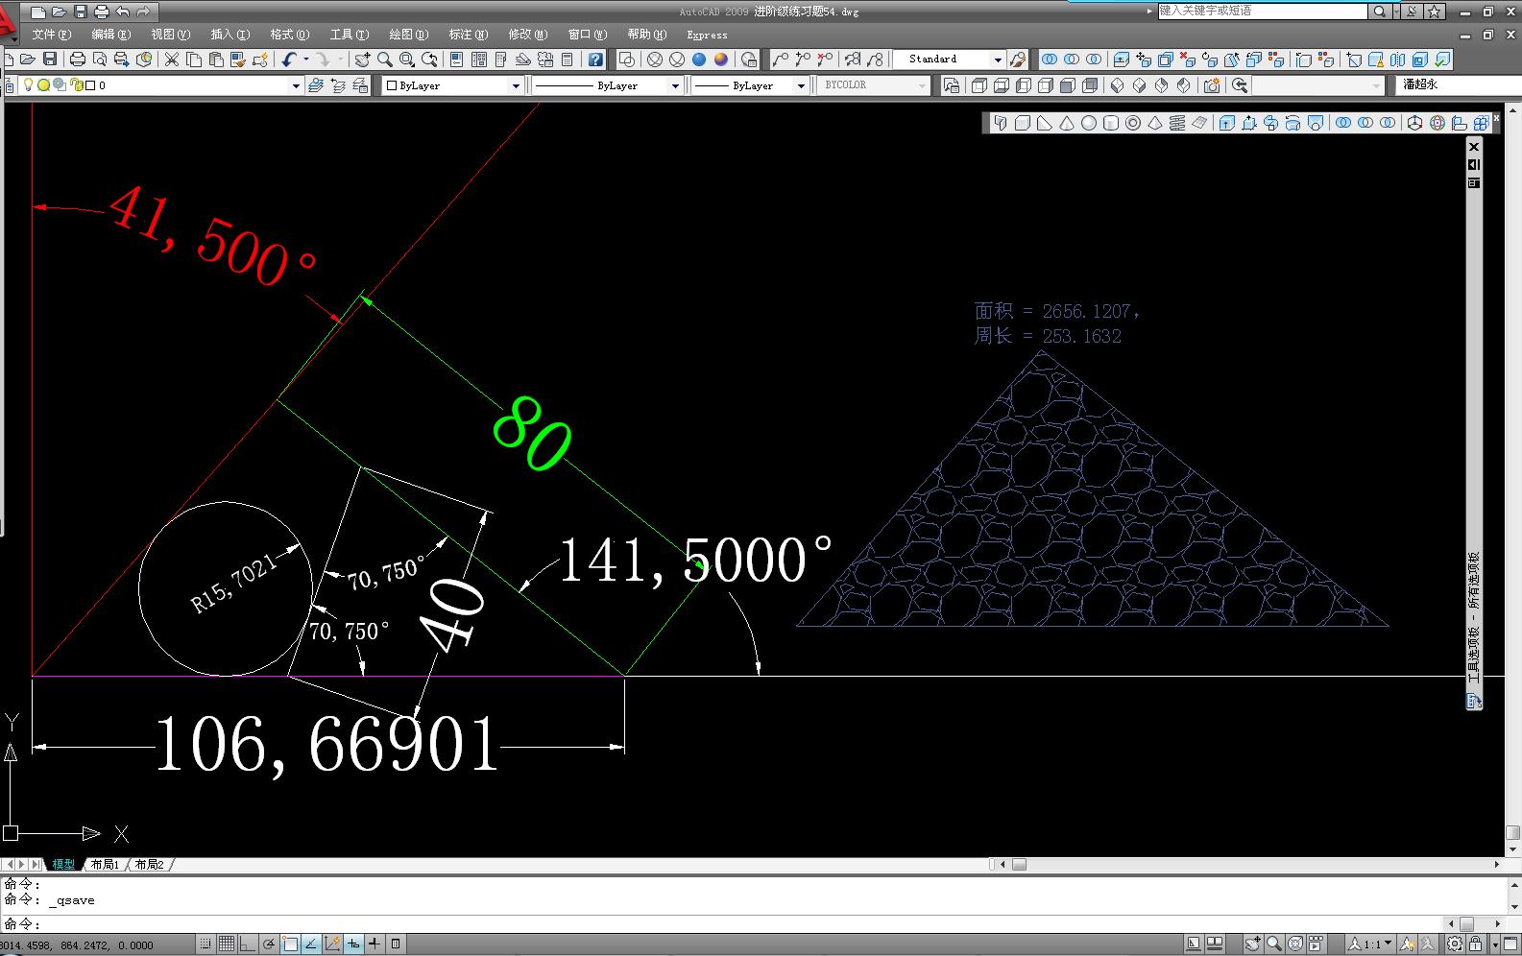Select the Cone tool in modeling toolbar
Viewport: 1522px width, 956px height.
click(1067, 123)
